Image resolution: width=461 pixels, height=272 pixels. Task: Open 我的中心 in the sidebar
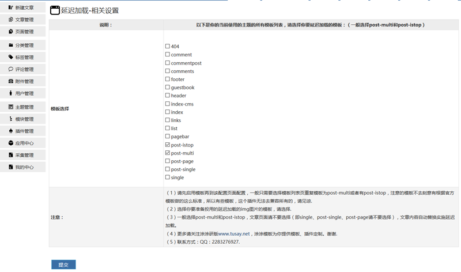point(22,167)
